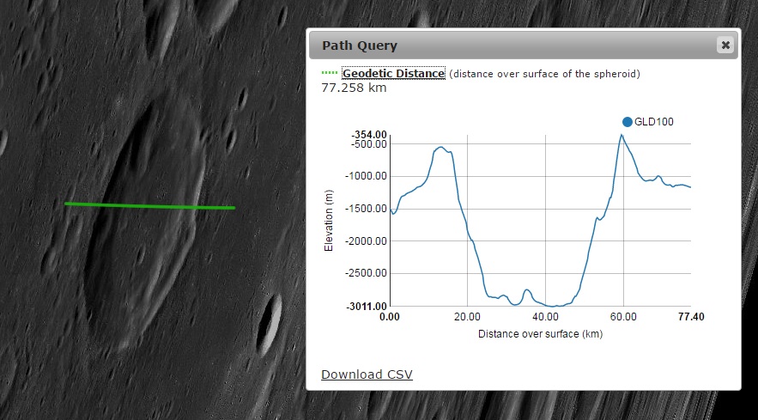This screenshot has width=758, height=420.
Task: Click the -354.00 elevation tick label
Action: click(370, 135)
